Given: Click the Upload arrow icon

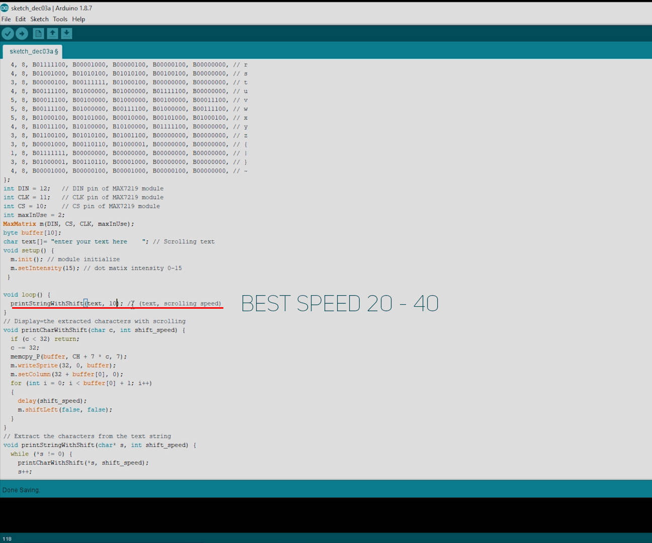Looking at the screenshot, I should [x=22, y=34].
